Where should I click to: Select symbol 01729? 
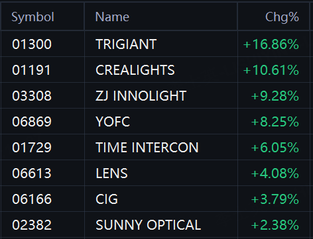tap(32, 148)
